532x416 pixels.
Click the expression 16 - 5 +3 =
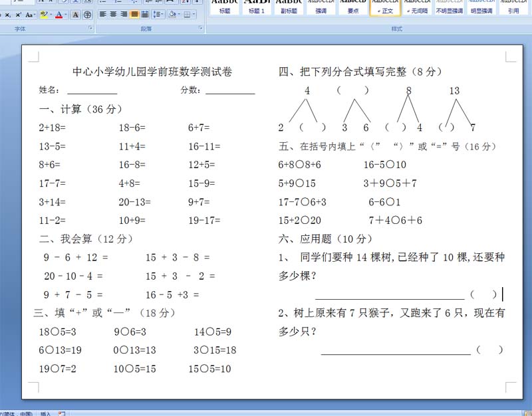coord(172,294)
